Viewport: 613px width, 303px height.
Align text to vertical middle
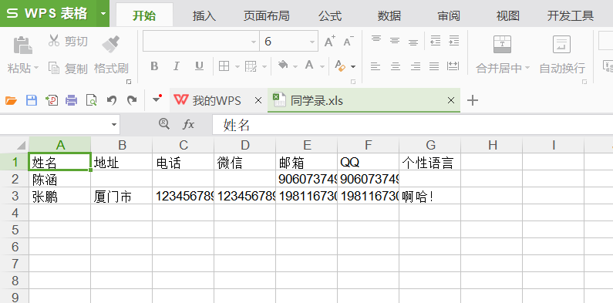coord(395,41)
